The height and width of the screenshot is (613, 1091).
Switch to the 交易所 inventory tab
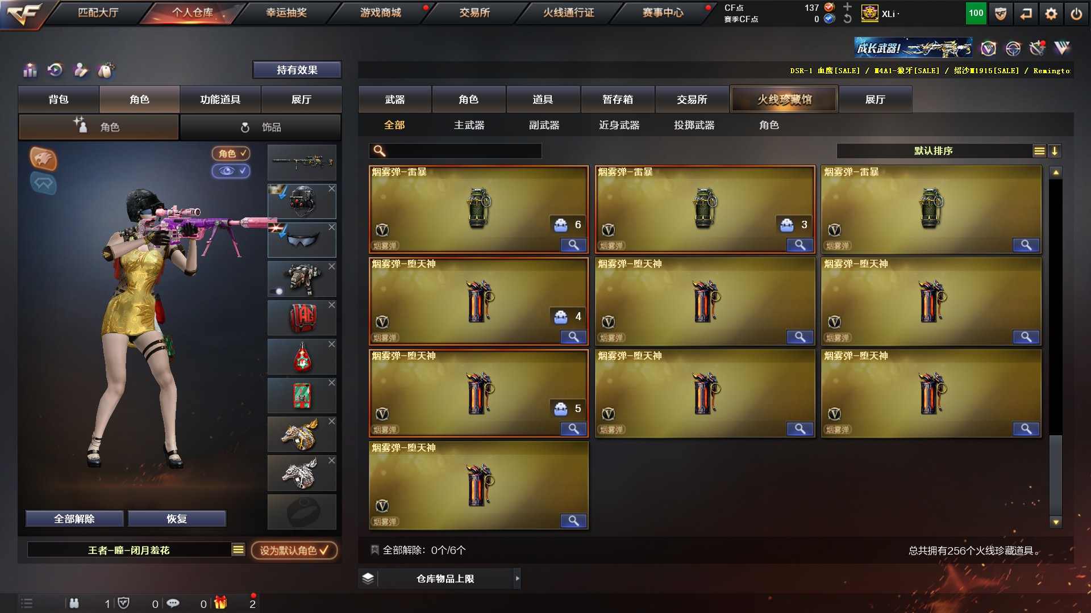click(692, 99)
